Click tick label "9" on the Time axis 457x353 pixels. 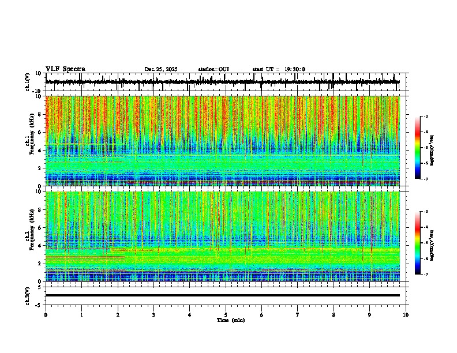point(369,315)
